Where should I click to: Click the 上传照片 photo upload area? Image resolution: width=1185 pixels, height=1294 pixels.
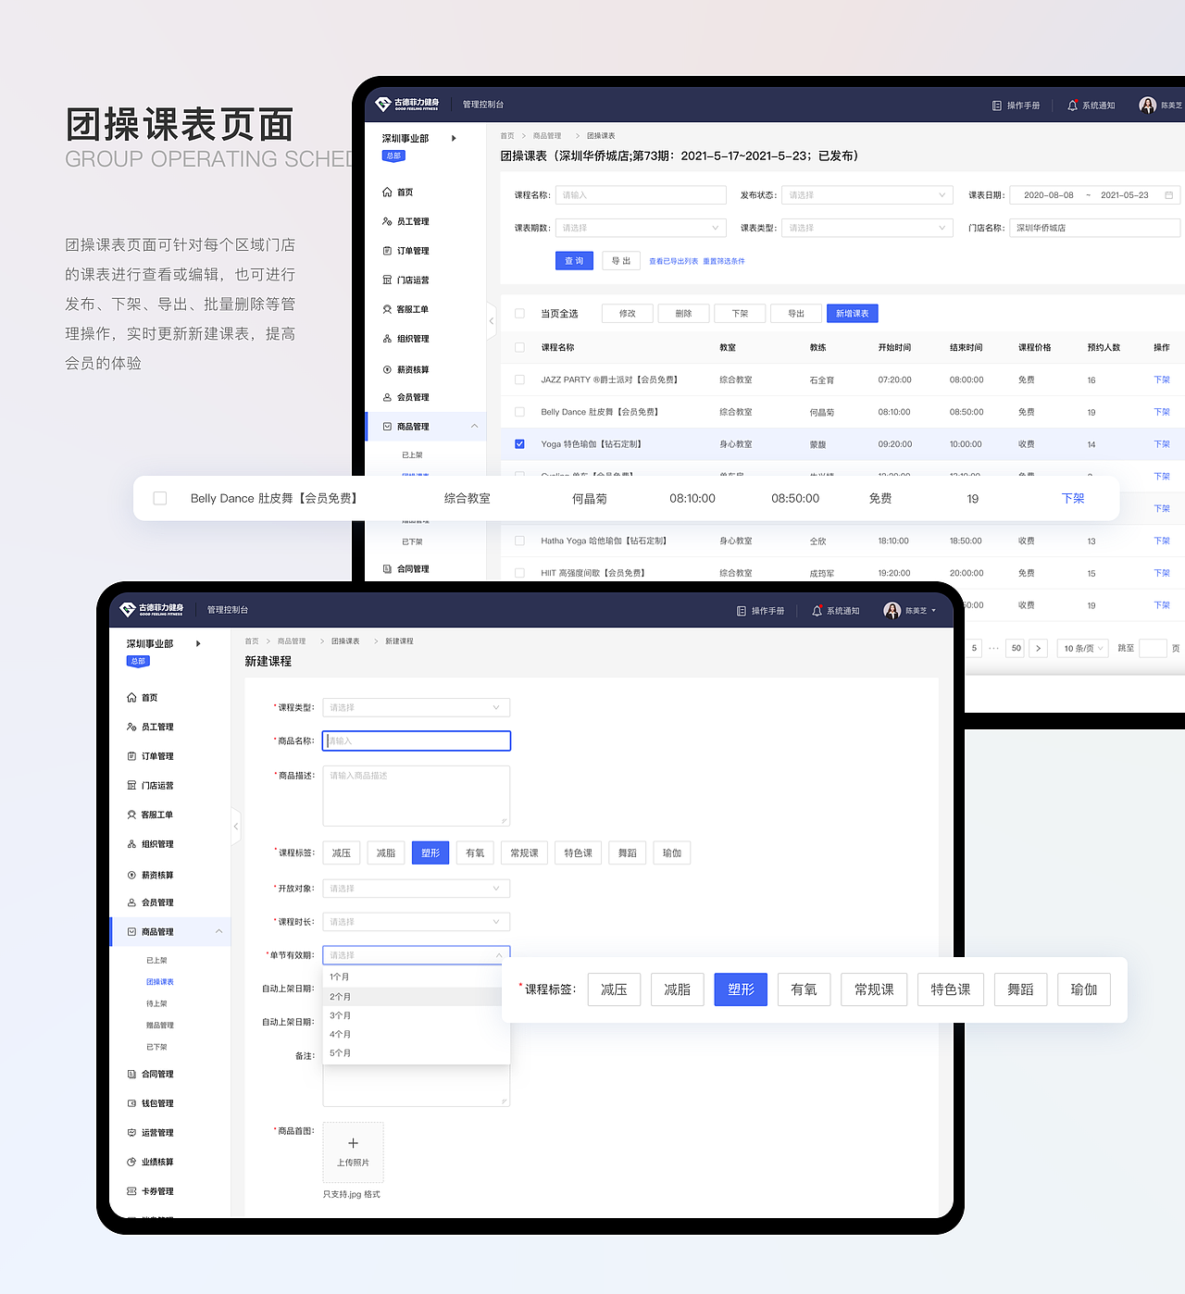[353, 1152]
